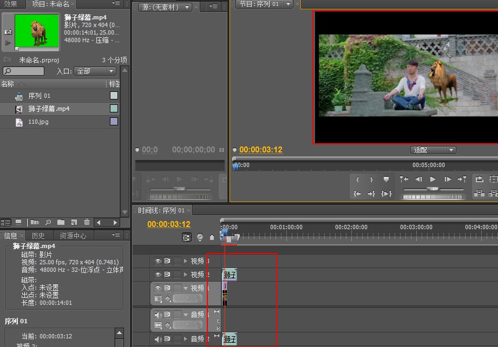Click the project search input field

23,71
